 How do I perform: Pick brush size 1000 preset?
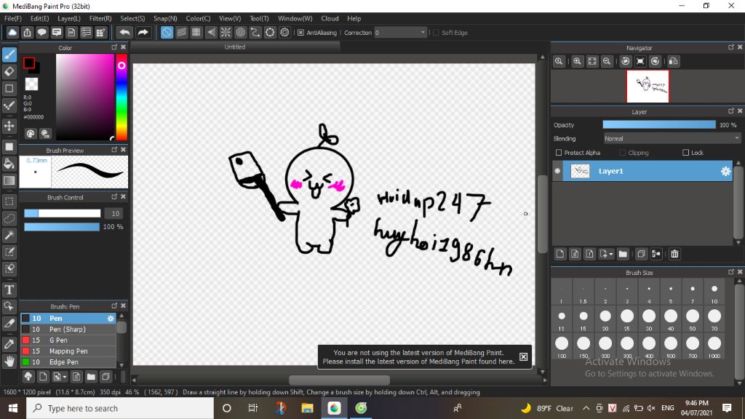click(x=714, y=346)
